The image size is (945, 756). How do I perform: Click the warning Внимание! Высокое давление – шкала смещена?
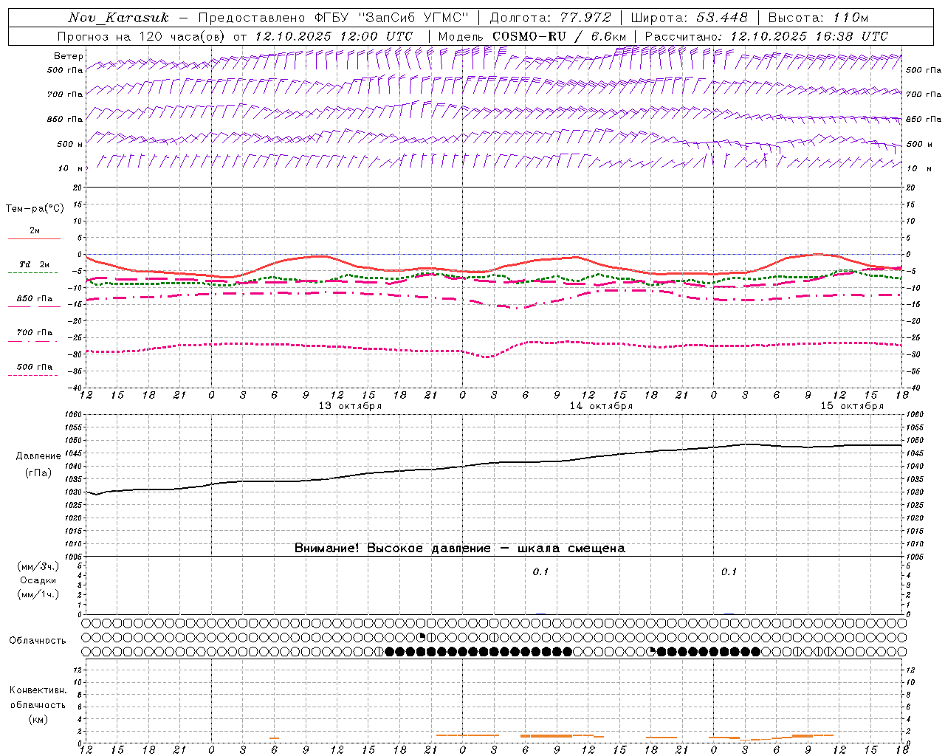[460, 549]
